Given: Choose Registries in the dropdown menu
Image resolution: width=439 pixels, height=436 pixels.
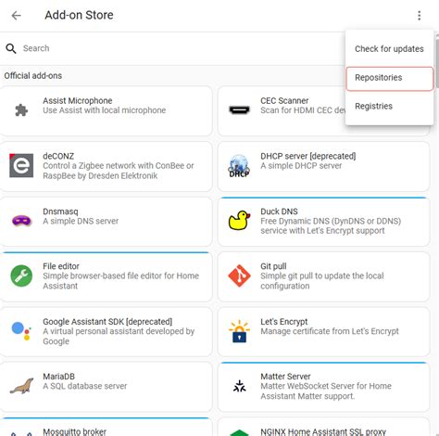Looking at the screenshot, I should point(389,106).
